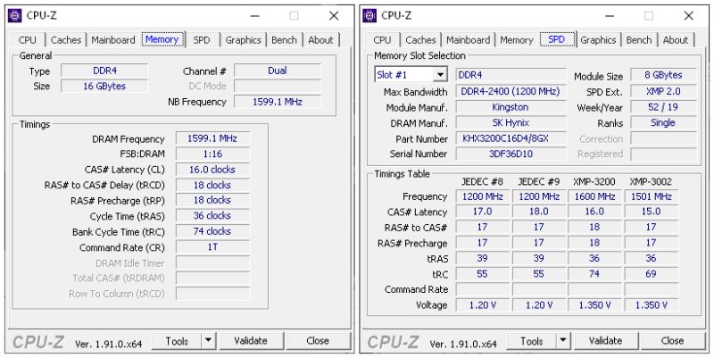Image resolution: width=714 pixels, height=358 pixels.
Task: Click Cycle Time value 36 clocks
Action: click(x=212, y=216)
